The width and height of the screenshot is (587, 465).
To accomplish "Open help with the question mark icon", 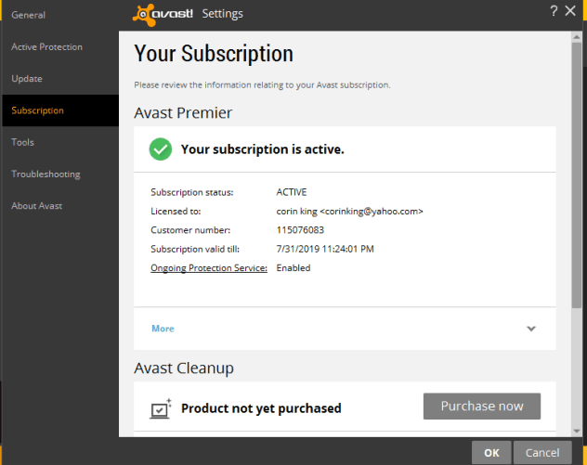I will pos(555,10).
